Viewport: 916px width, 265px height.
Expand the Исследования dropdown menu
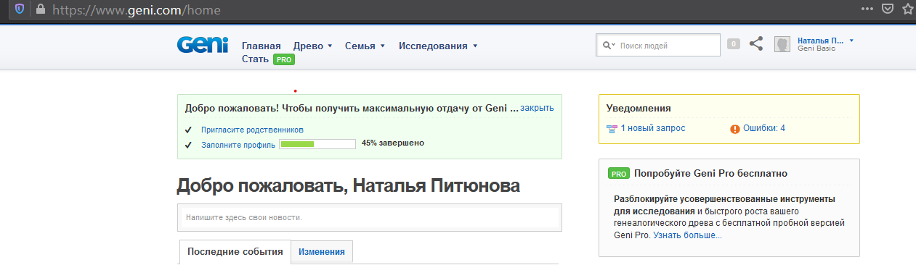[x=438, y=46]
